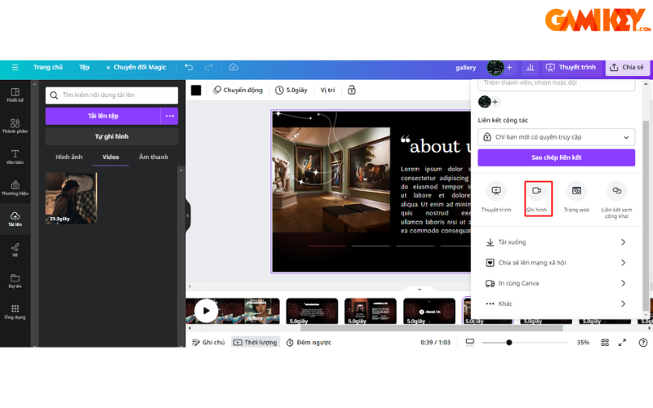Open Vẽ draw sidebar panel

point(15,250)
